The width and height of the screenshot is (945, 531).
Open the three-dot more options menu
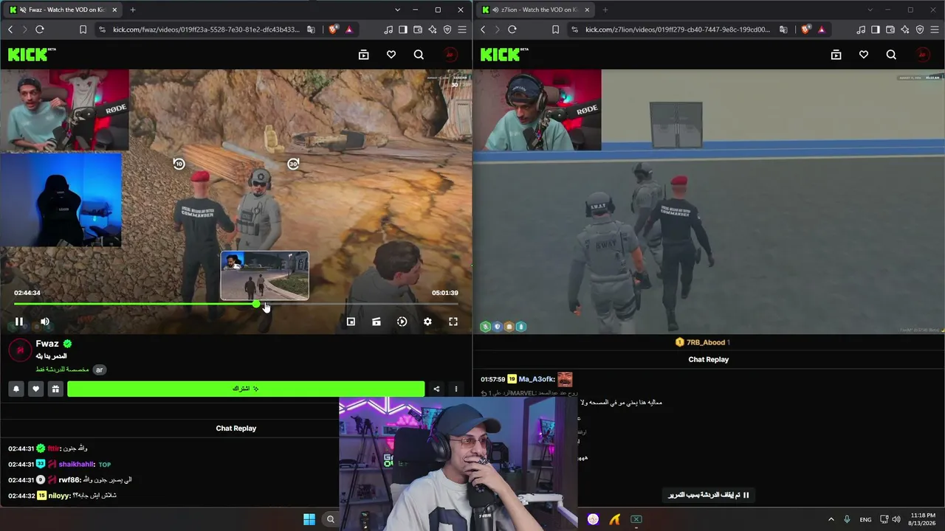(x=456, y=389)
